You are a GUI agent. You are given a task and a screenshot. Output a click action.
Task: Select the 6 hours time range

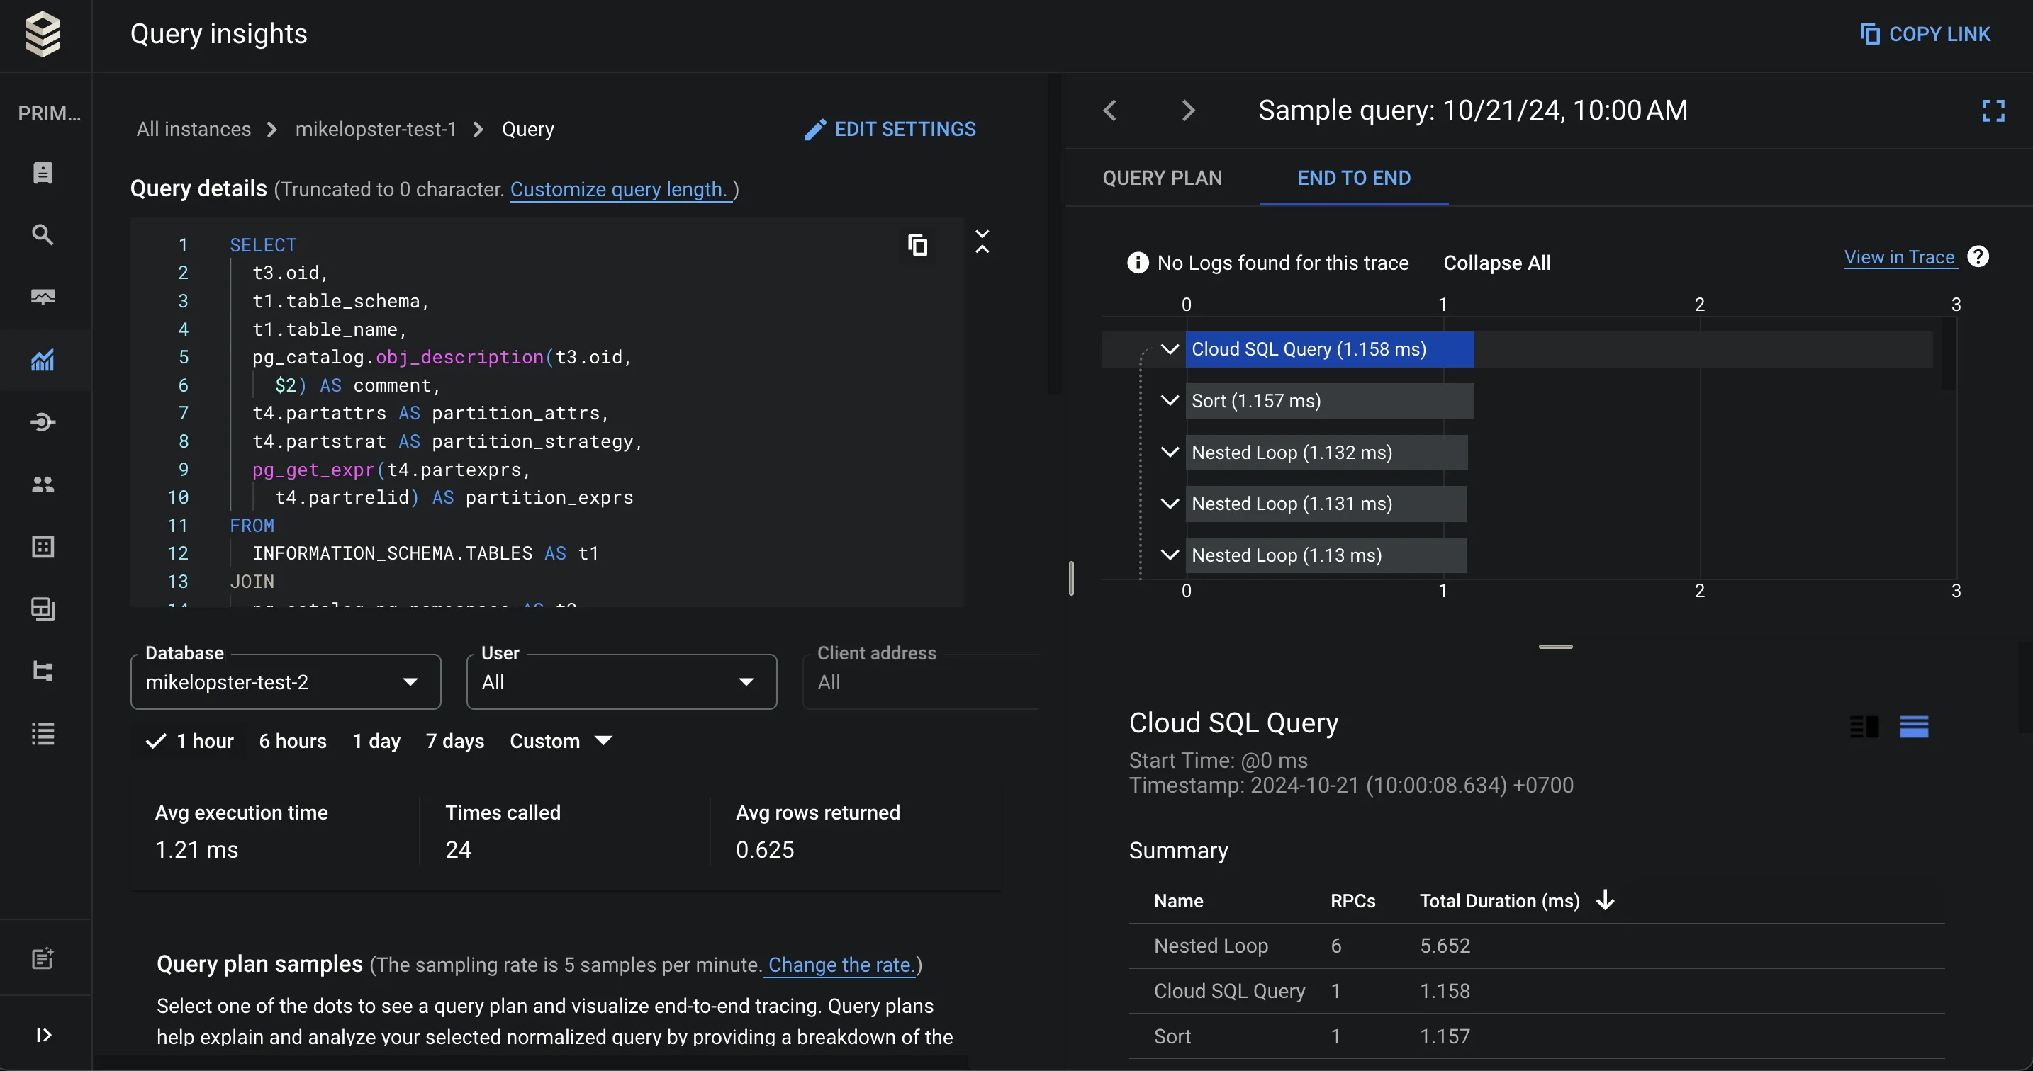click(x=293, y=740)
